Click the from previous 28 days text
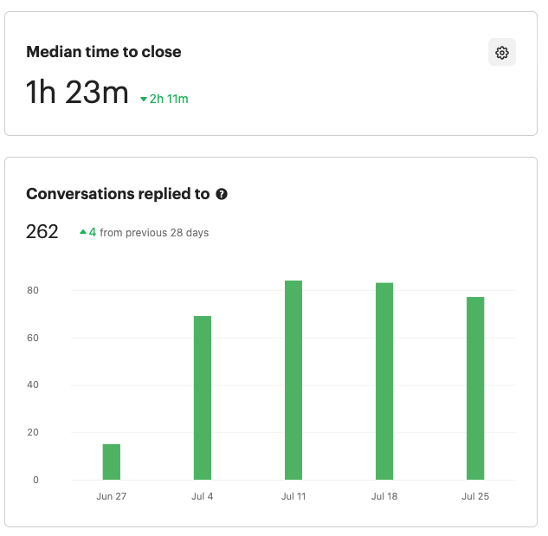 point(154,233)
